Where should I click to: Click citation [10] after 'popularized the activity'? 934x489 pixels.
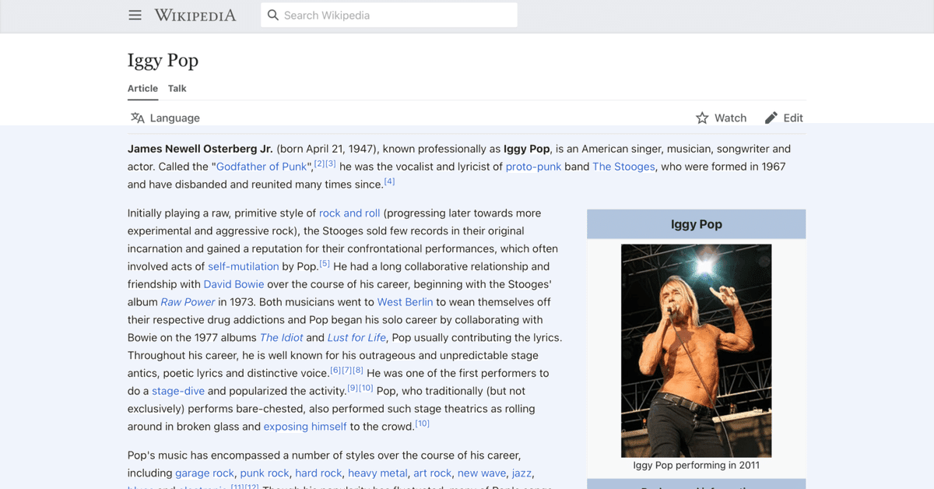click(367, 388)
